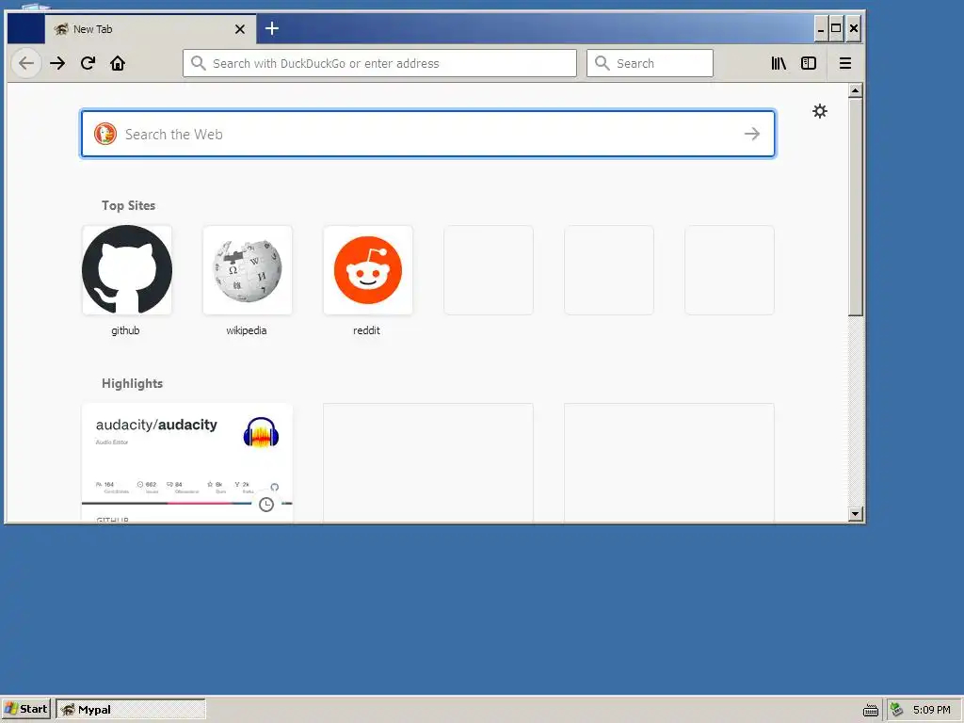Screen dimensions: 964x723
Task: Open the github top site tile
Action: 127,270
